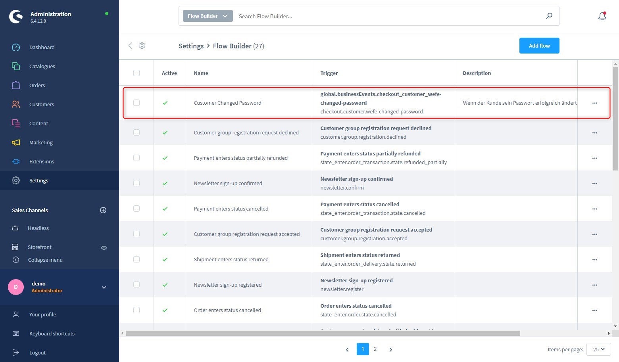Click the Shopware logo icon

pos(16,17)
